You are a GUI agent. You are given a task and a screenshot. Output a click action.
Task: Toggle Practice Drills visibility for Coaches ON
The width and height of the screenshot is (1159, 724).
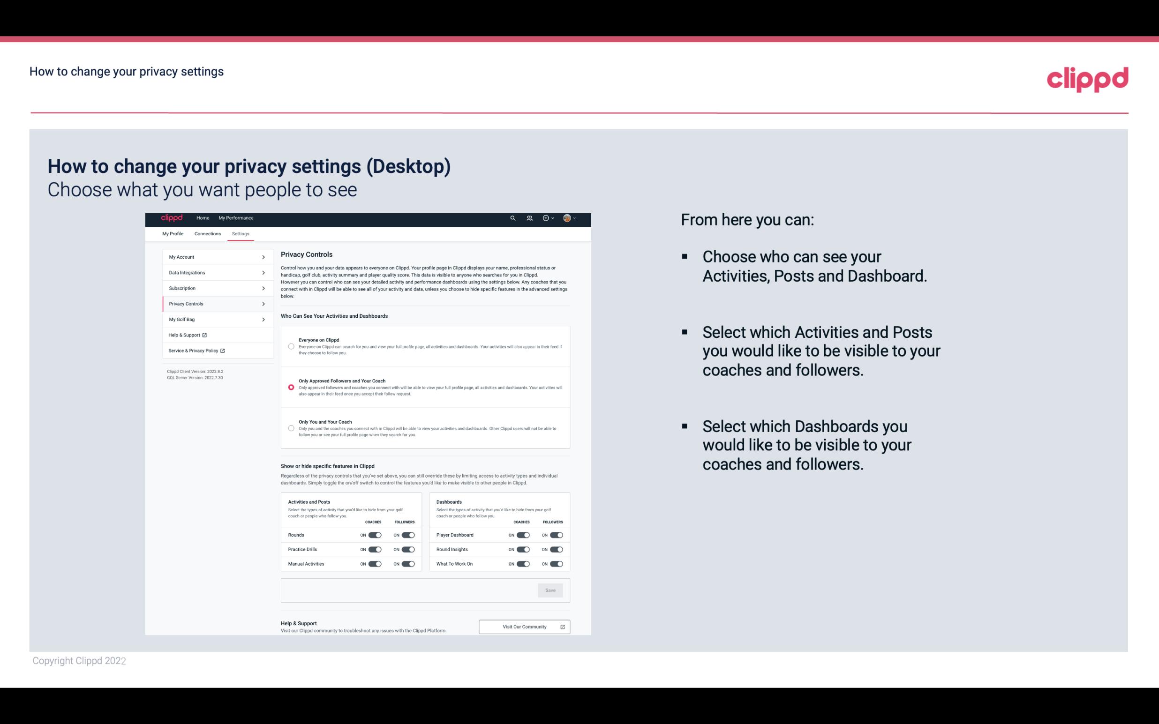tap(375, 550)
